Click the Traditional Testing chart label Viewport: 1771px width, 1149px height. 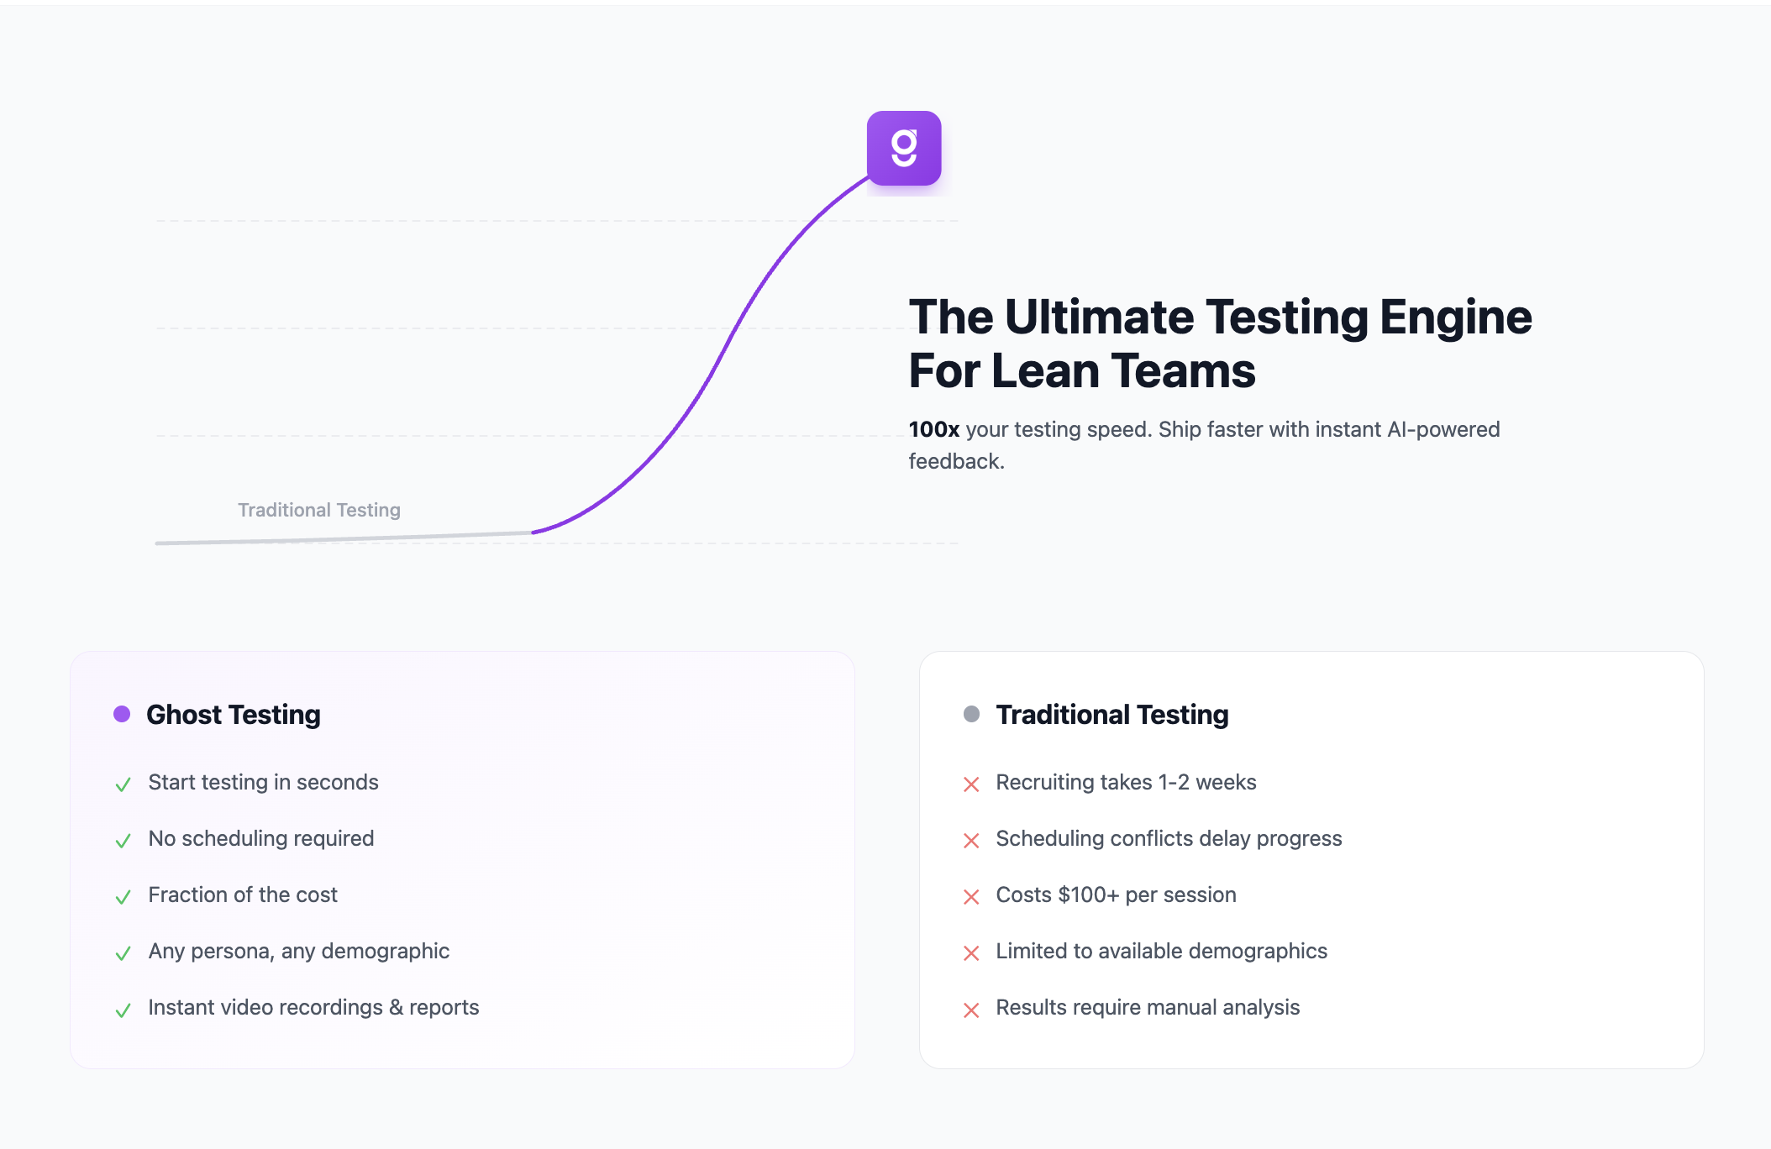[319, 510]
